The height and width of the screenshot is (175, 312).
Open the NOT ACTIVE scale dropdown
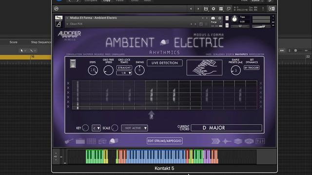(135, 128)
